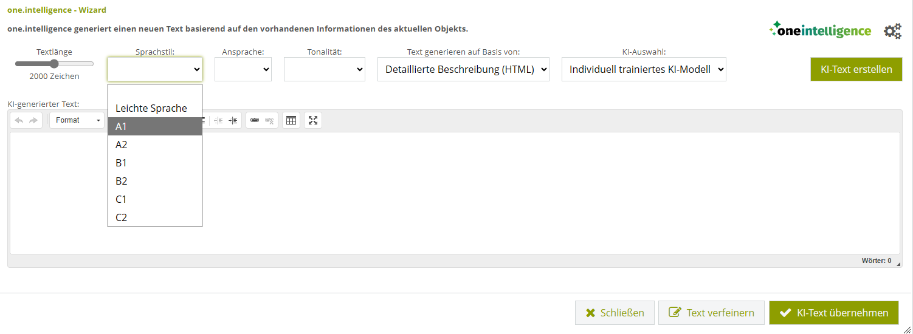Expand the KI-Auswahl model dropdown

[644, 69]
